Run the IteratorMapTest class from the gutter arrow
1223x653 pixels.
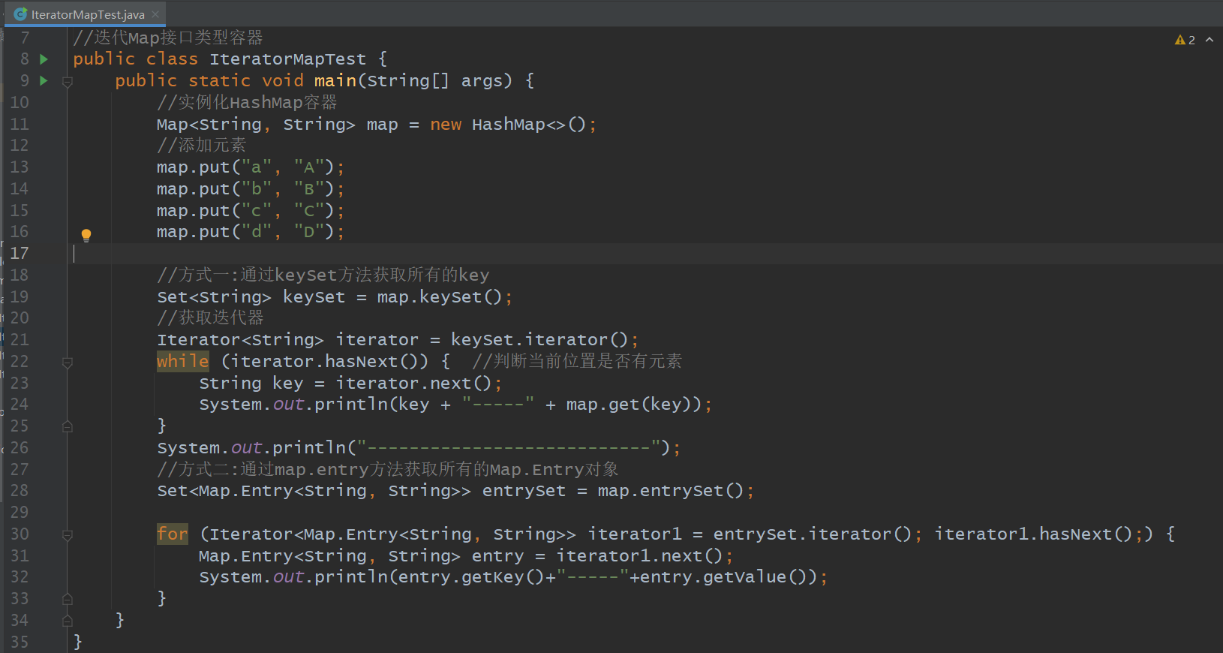[x=44, y=59]
